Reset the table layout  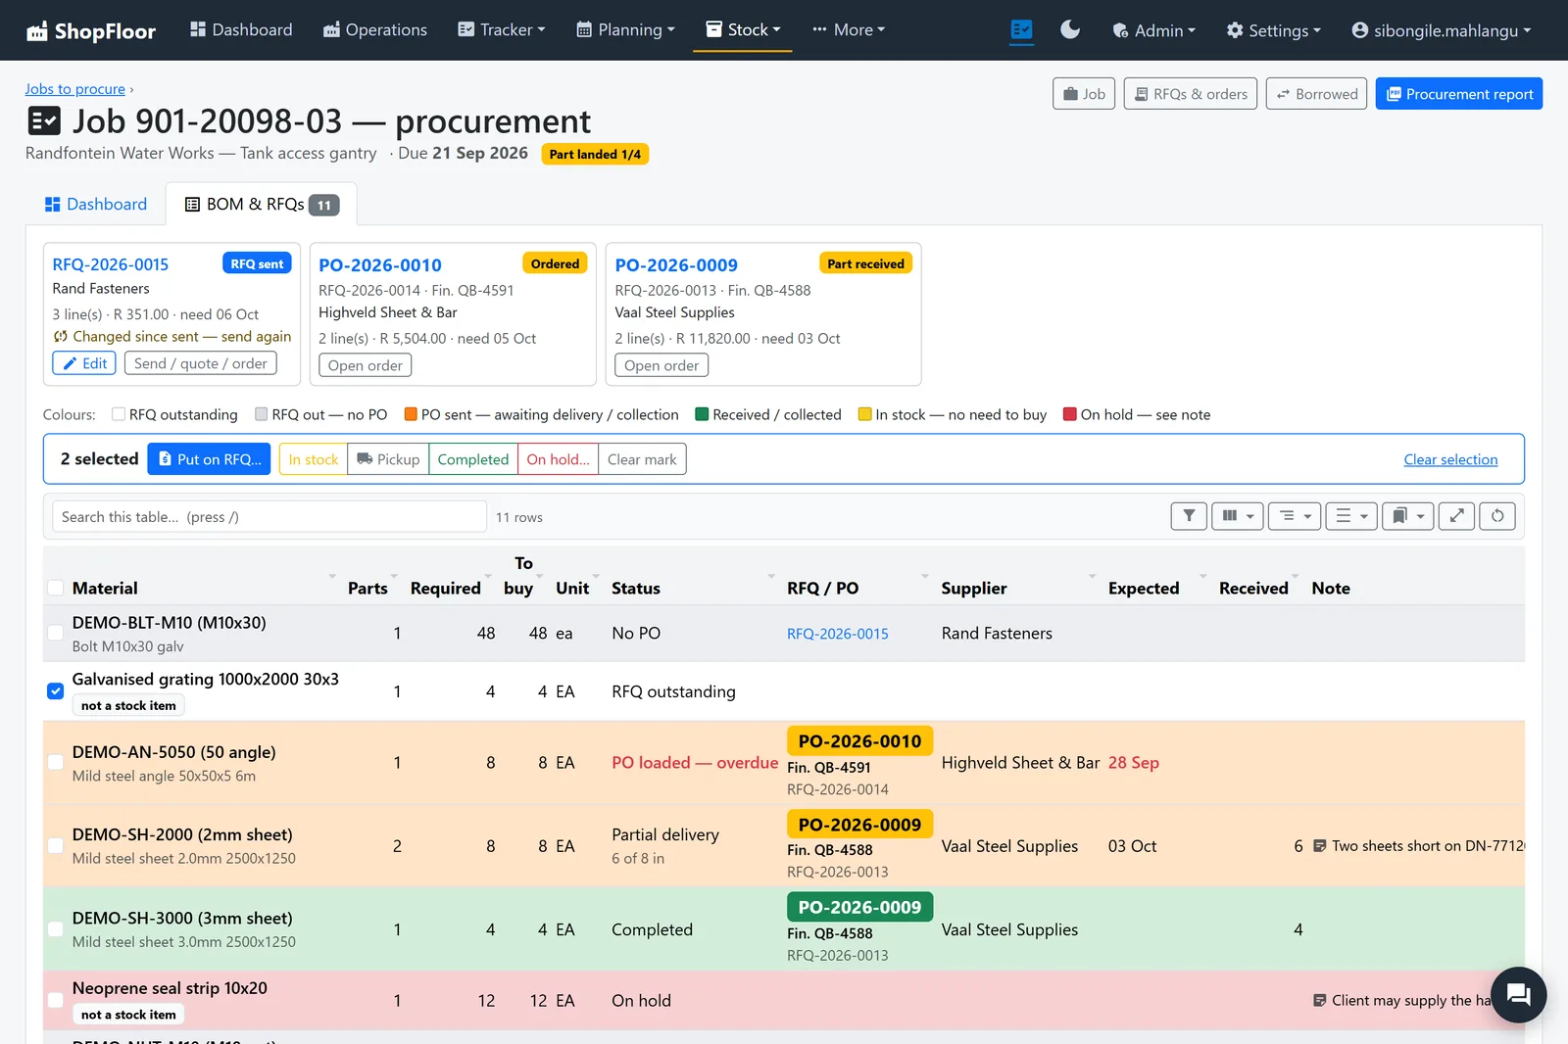tap(1497, 516)
